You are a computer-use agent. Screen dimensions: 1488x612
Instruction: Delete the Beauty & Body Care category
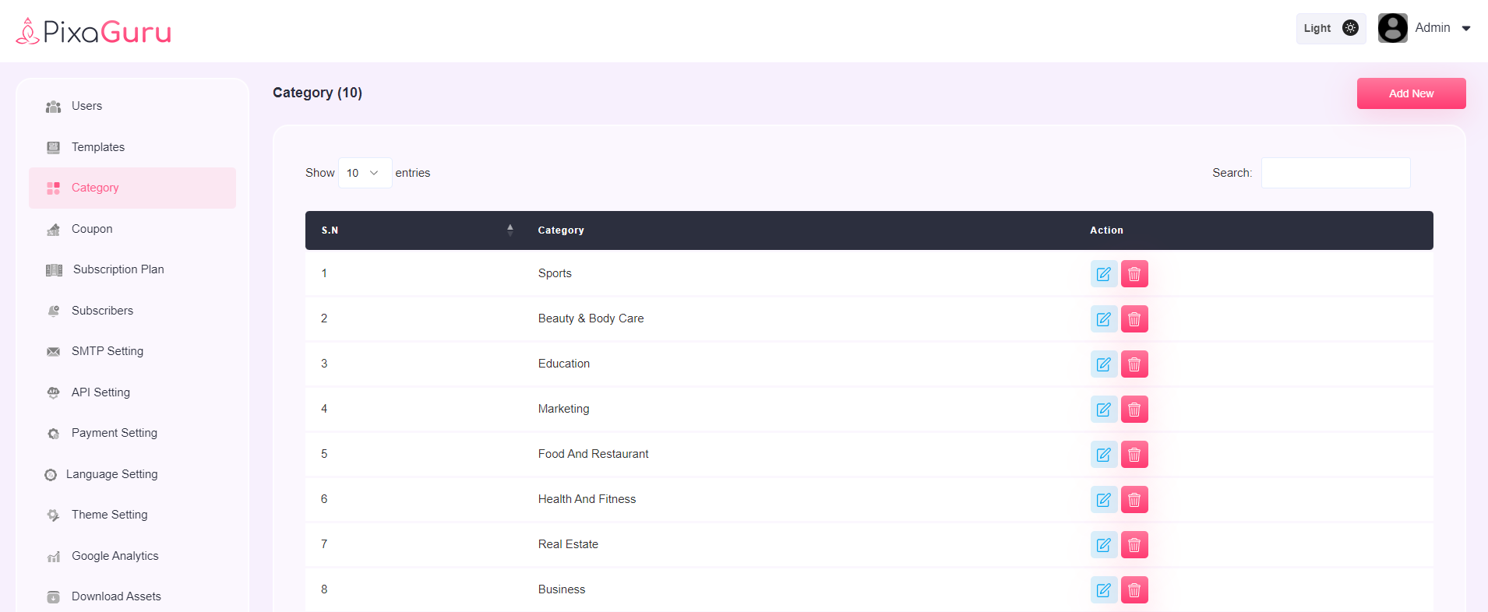click(x=1134, y=319)
